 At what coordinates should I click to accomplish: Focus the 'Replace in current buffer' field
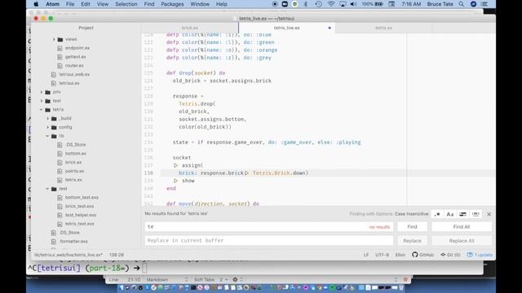click(269, 240)
